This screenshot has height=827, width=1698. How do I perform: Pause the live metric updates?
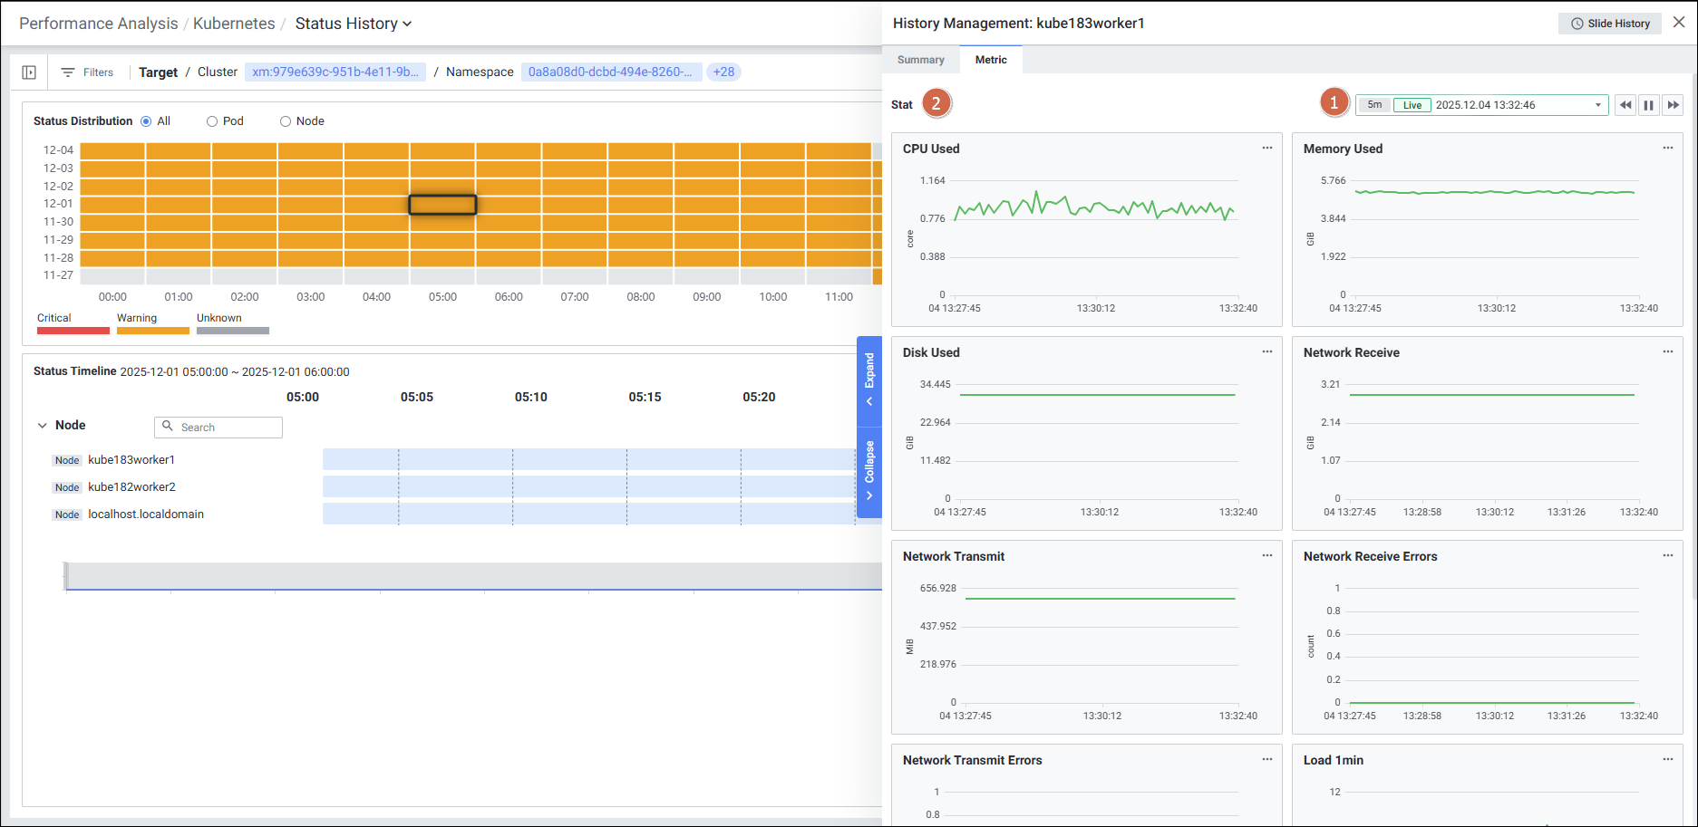pyautogui.click(x=1649, y=105)
